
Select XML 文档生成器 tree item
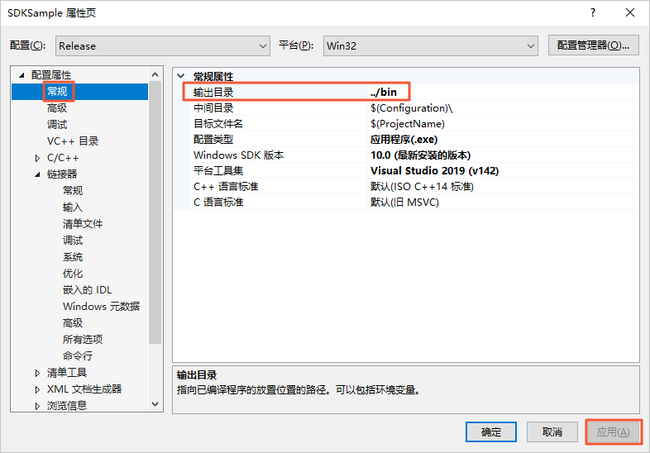pos(84,389)
